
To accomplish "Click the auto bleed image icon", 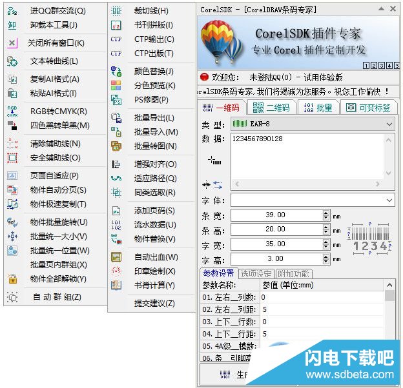I will 116,257.
